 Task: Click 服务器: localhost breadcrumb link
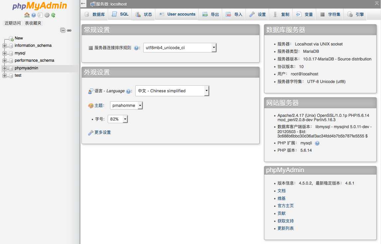[x=111, y=4]
